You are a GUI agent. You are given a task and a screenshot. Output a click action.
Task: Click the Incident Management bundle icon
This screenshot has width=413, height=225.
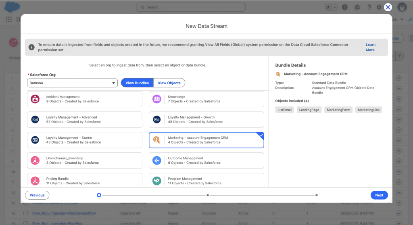pyautogui.click(x=35, y=99)
